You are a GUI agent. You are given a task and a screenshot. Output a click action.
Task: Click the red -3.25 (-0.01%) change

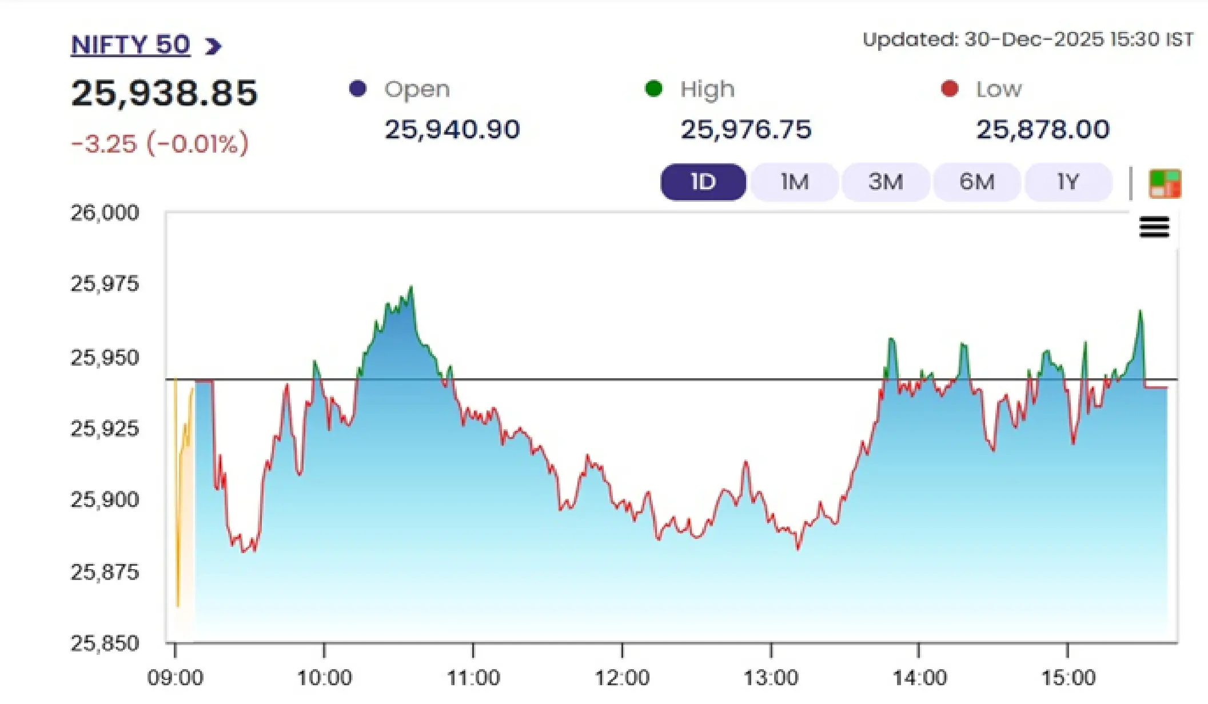click(160, 143)
